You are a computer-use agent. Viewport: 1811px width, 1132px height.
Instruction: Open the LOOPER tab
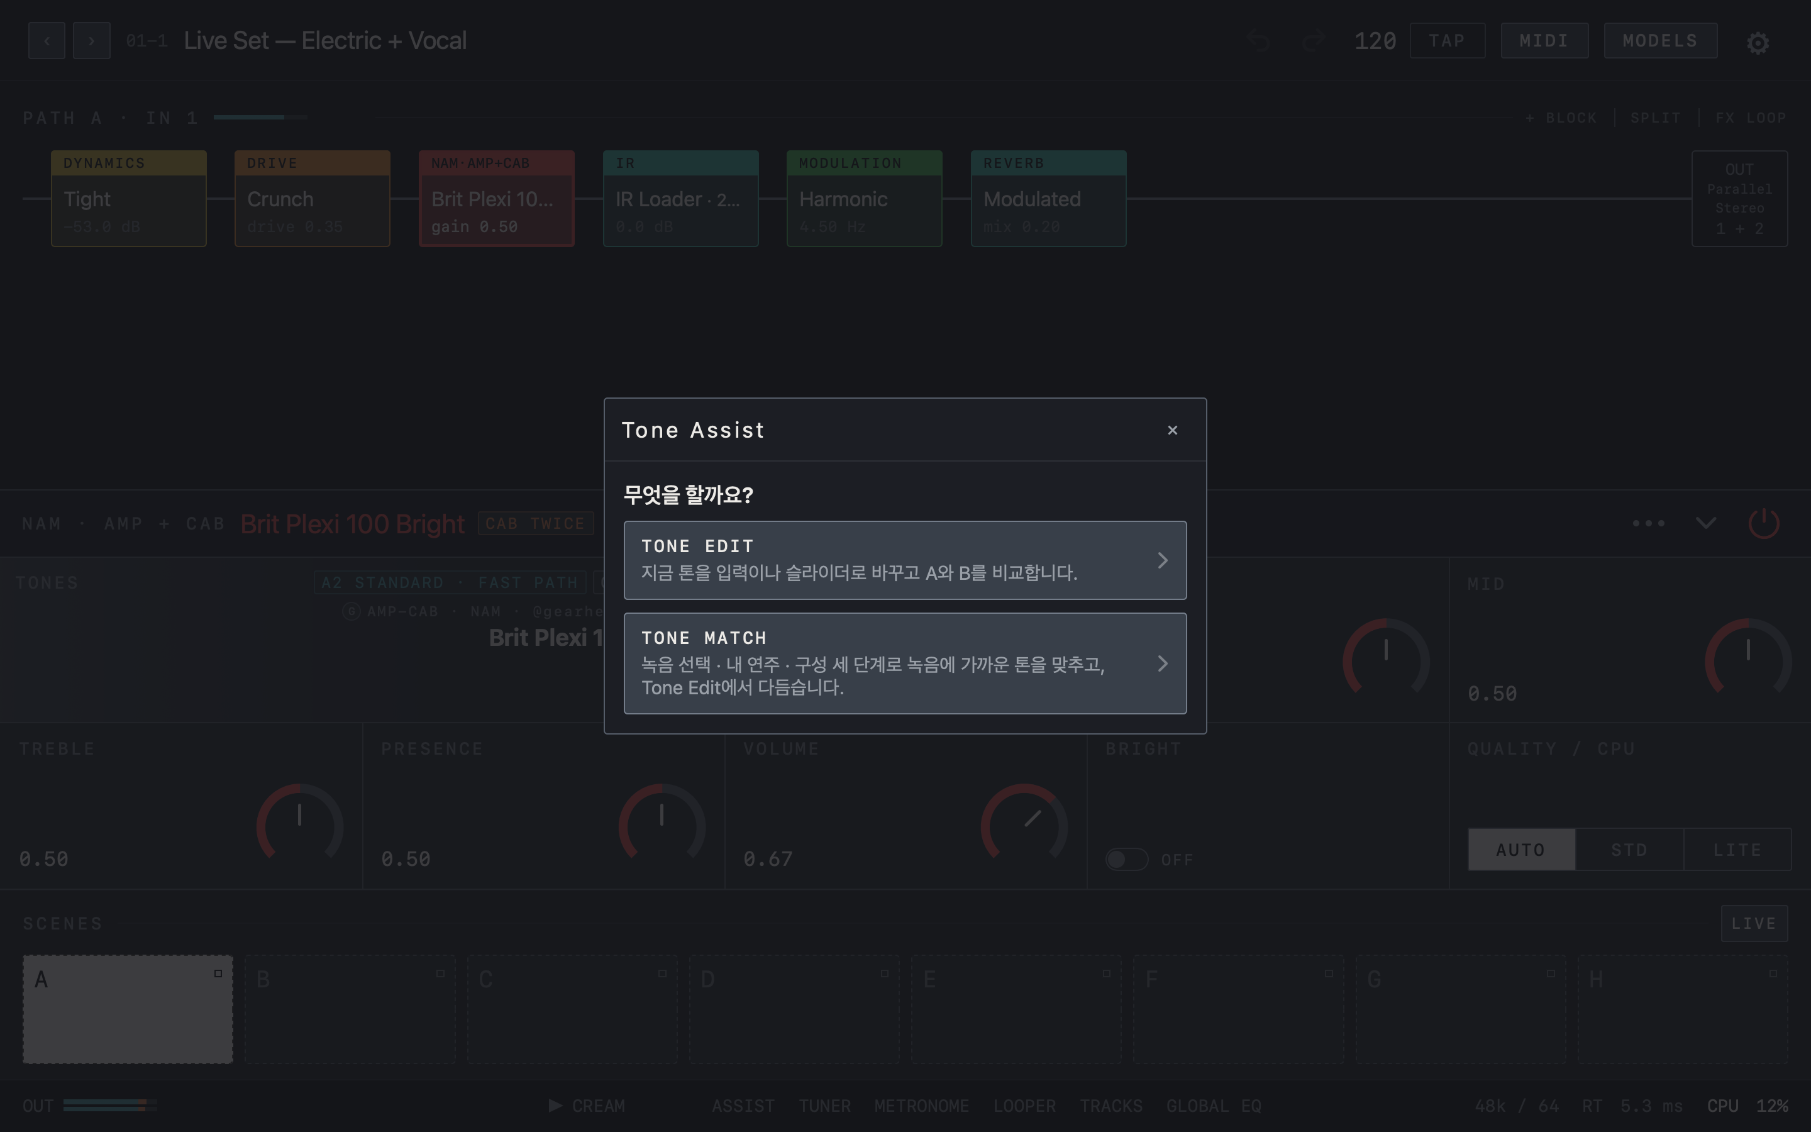1024,1106
